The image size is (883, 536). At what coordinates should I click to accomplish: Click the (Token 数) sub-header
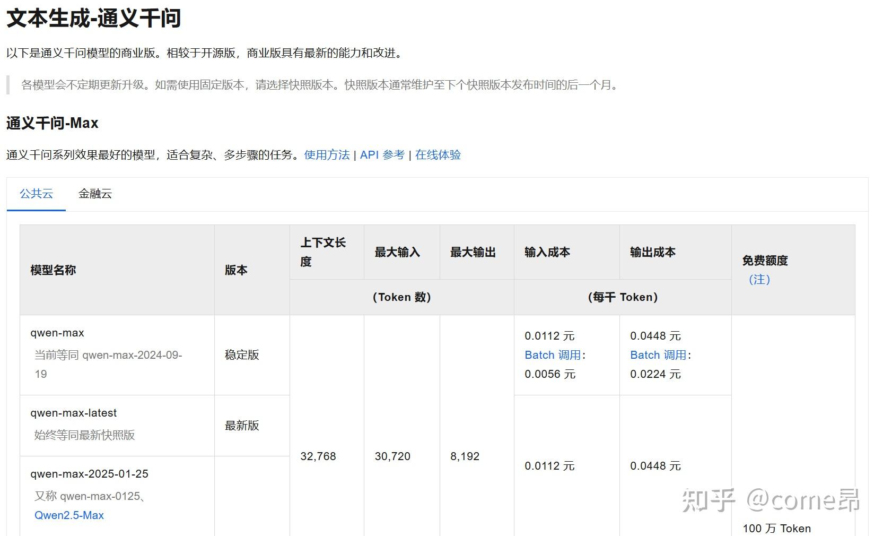(x=401, y=297)
